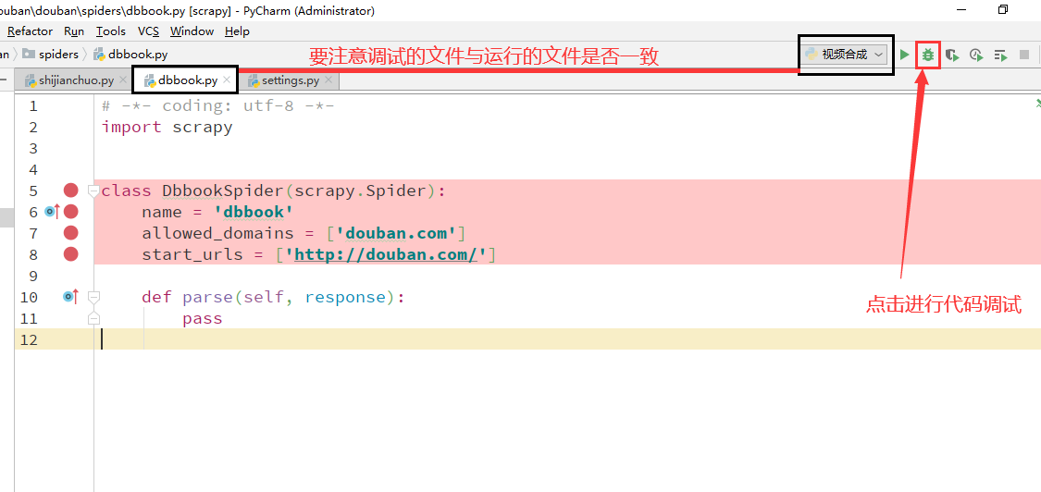Collapse the parse method fold marker
1041x492 pixels.
point(93,297)
